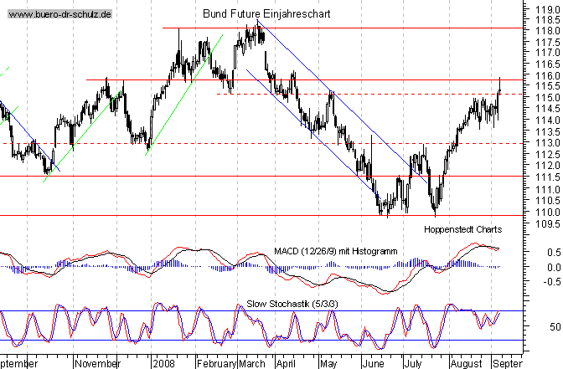Click the 114.0 price axis value
Image resolution: width=563 pixels, height=369 pixels.
pyautogui.click(x=548, y=120)
